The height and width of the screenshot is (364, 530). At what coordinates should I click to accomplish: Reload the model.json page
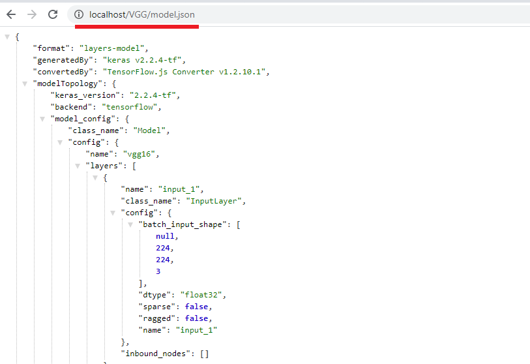53,14
